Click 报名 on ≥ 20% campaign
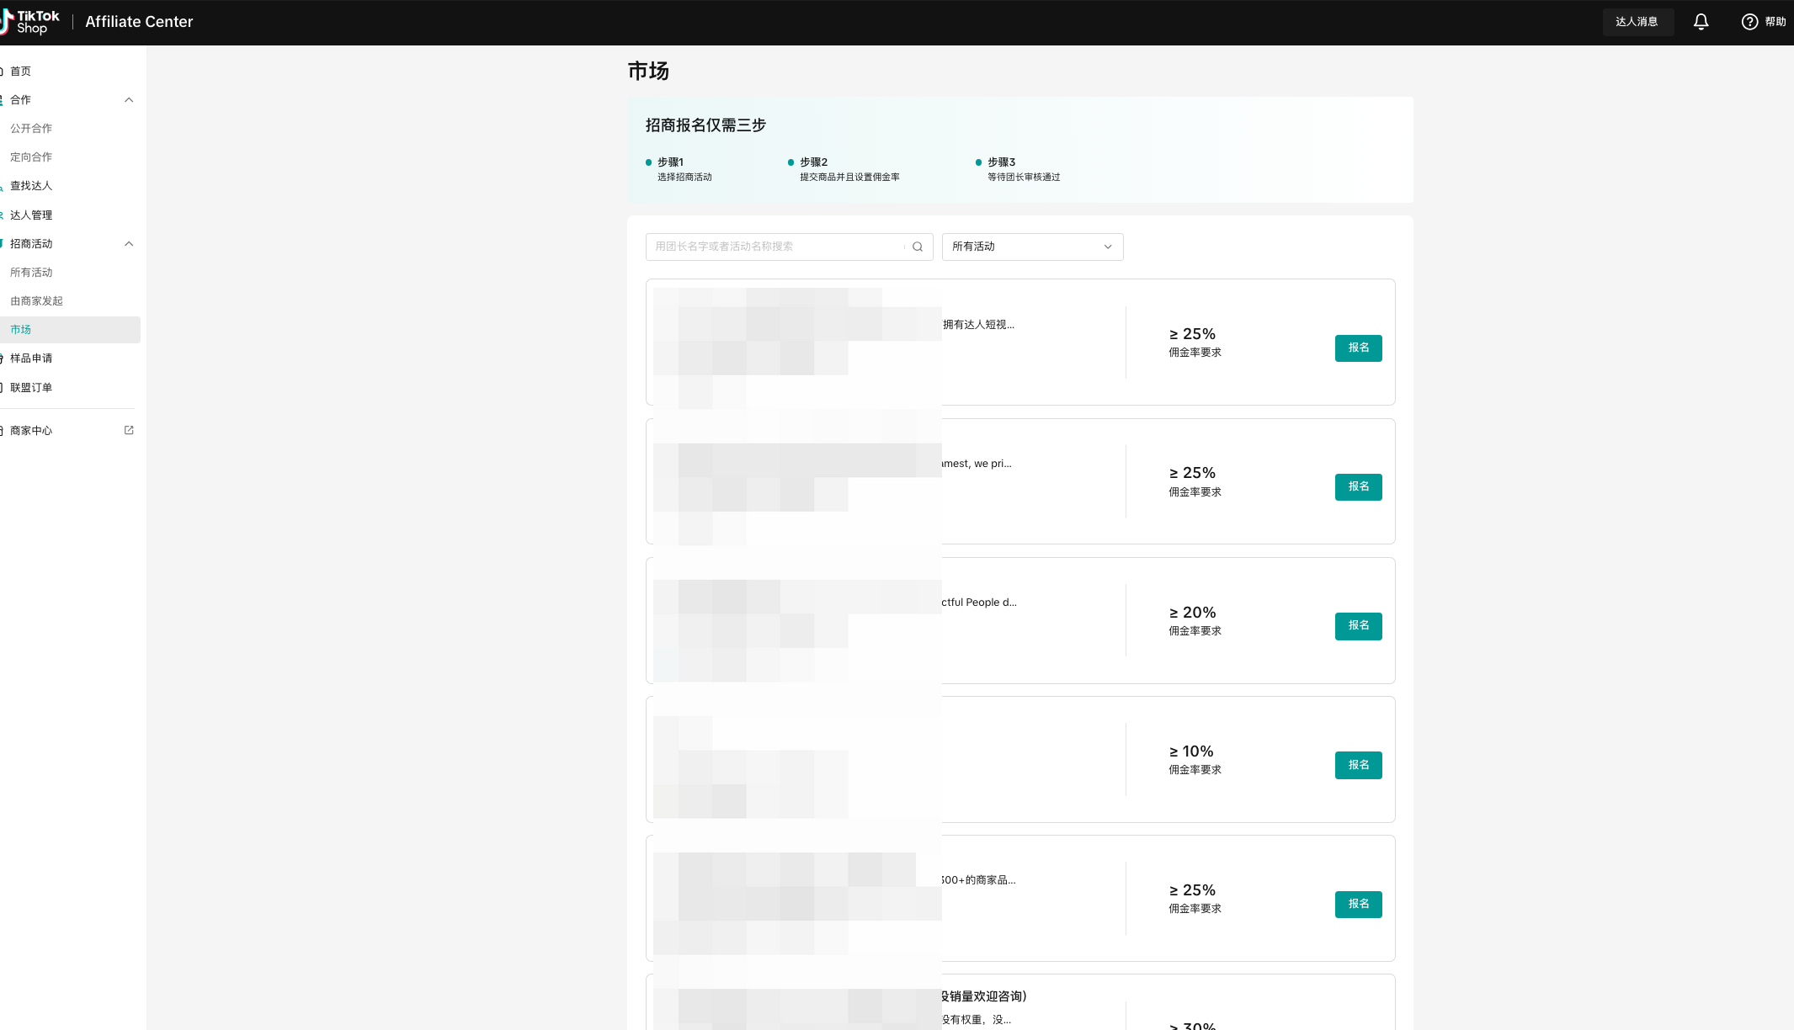This screenshot has width=1794, height=1030. coord(1358,625)
